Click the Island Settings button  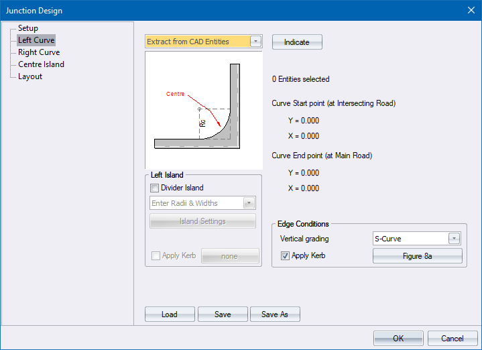pyautogui.click(x=202, y=221)
